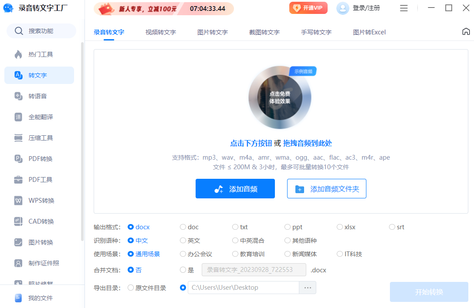
Task: Open 热门工具 flame icon in sidebar
Action: click(18, 54)
